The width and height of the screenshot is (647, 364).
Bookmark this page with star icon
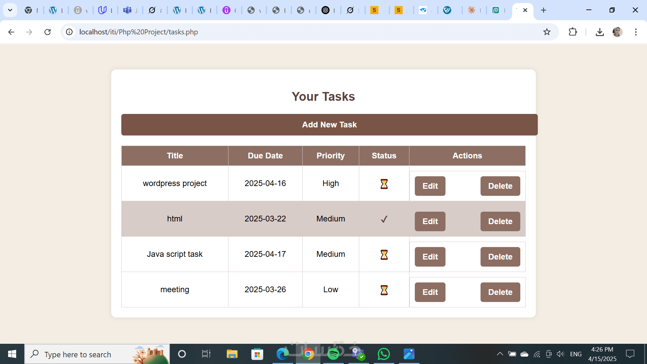[547, 32]
